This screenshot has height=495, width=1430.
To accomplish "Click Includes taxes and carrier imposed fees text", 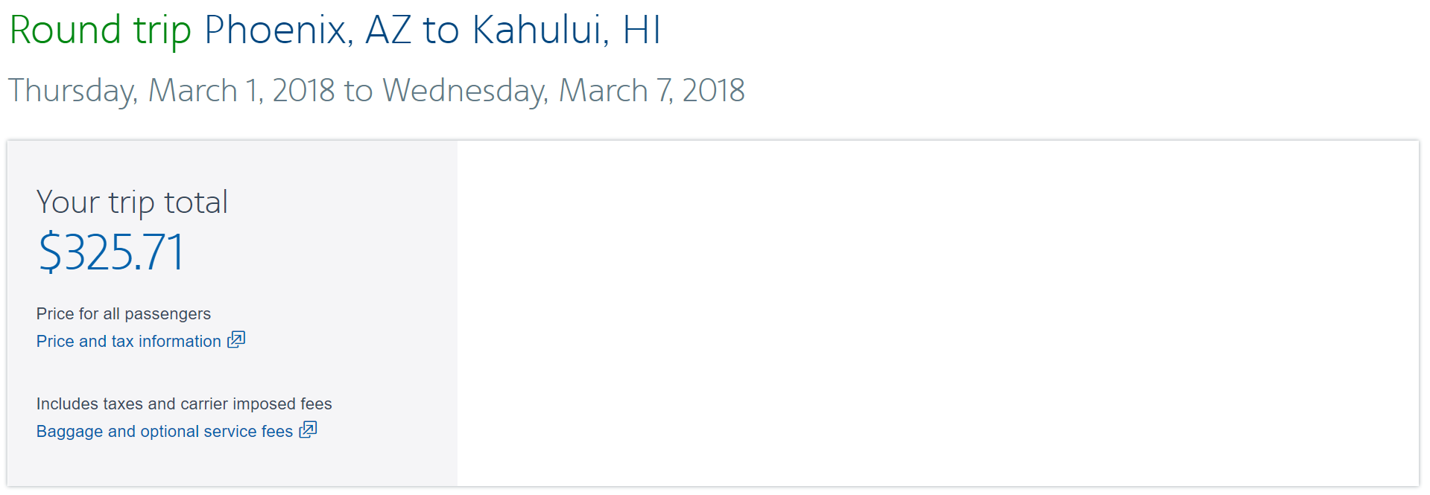I will tap(184, 403).
